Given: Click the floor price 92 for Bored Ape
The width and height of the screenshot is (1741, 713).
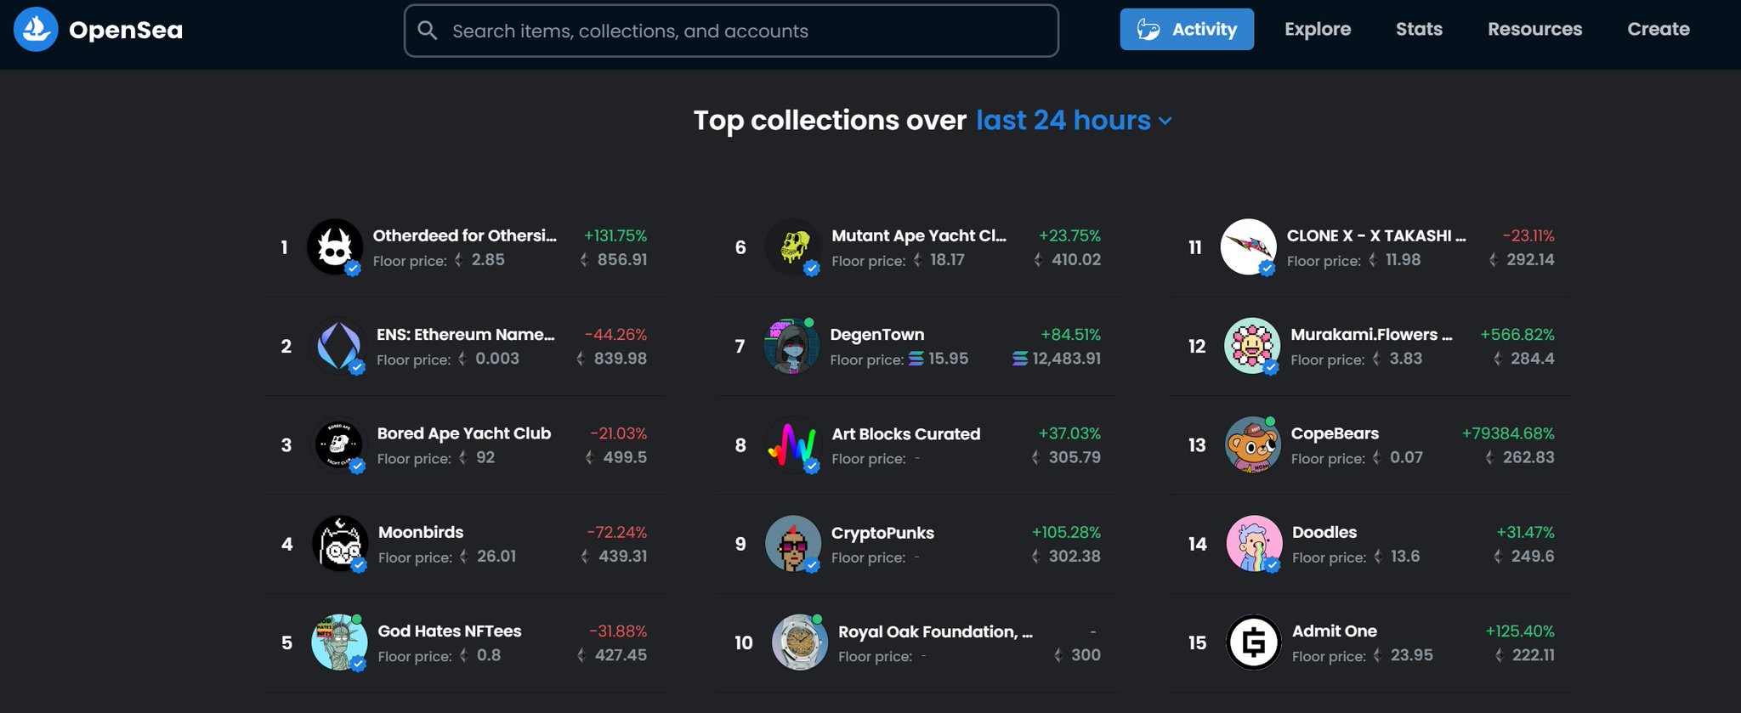Looking at the screenshot, I should click(x=485, y=457).
